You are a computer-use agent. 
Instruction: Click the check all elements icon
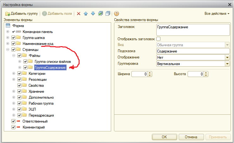tap(101, 14)
